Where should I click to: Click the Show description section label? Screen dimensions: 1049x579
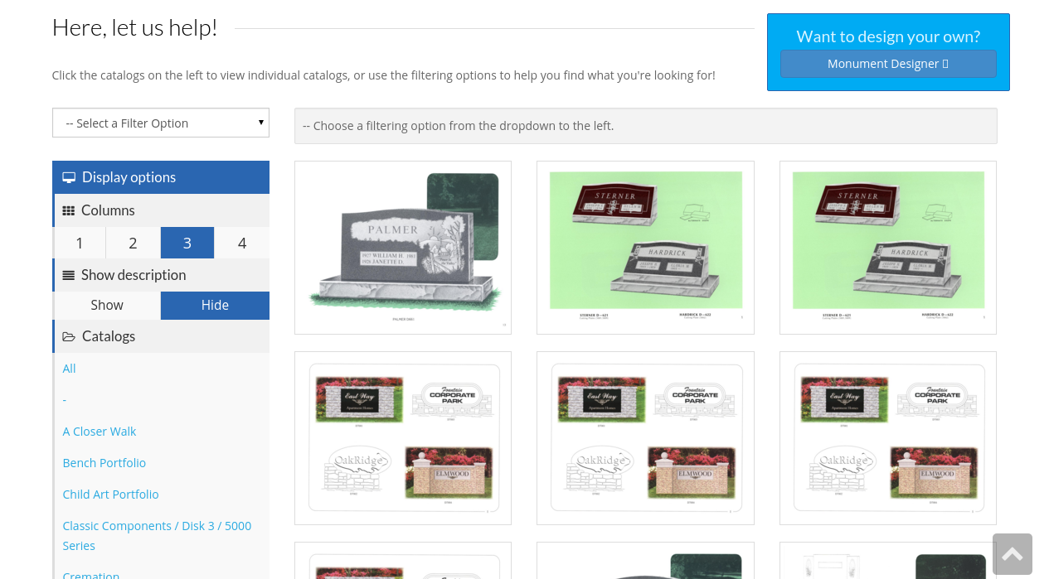click(x=134, y=275)
